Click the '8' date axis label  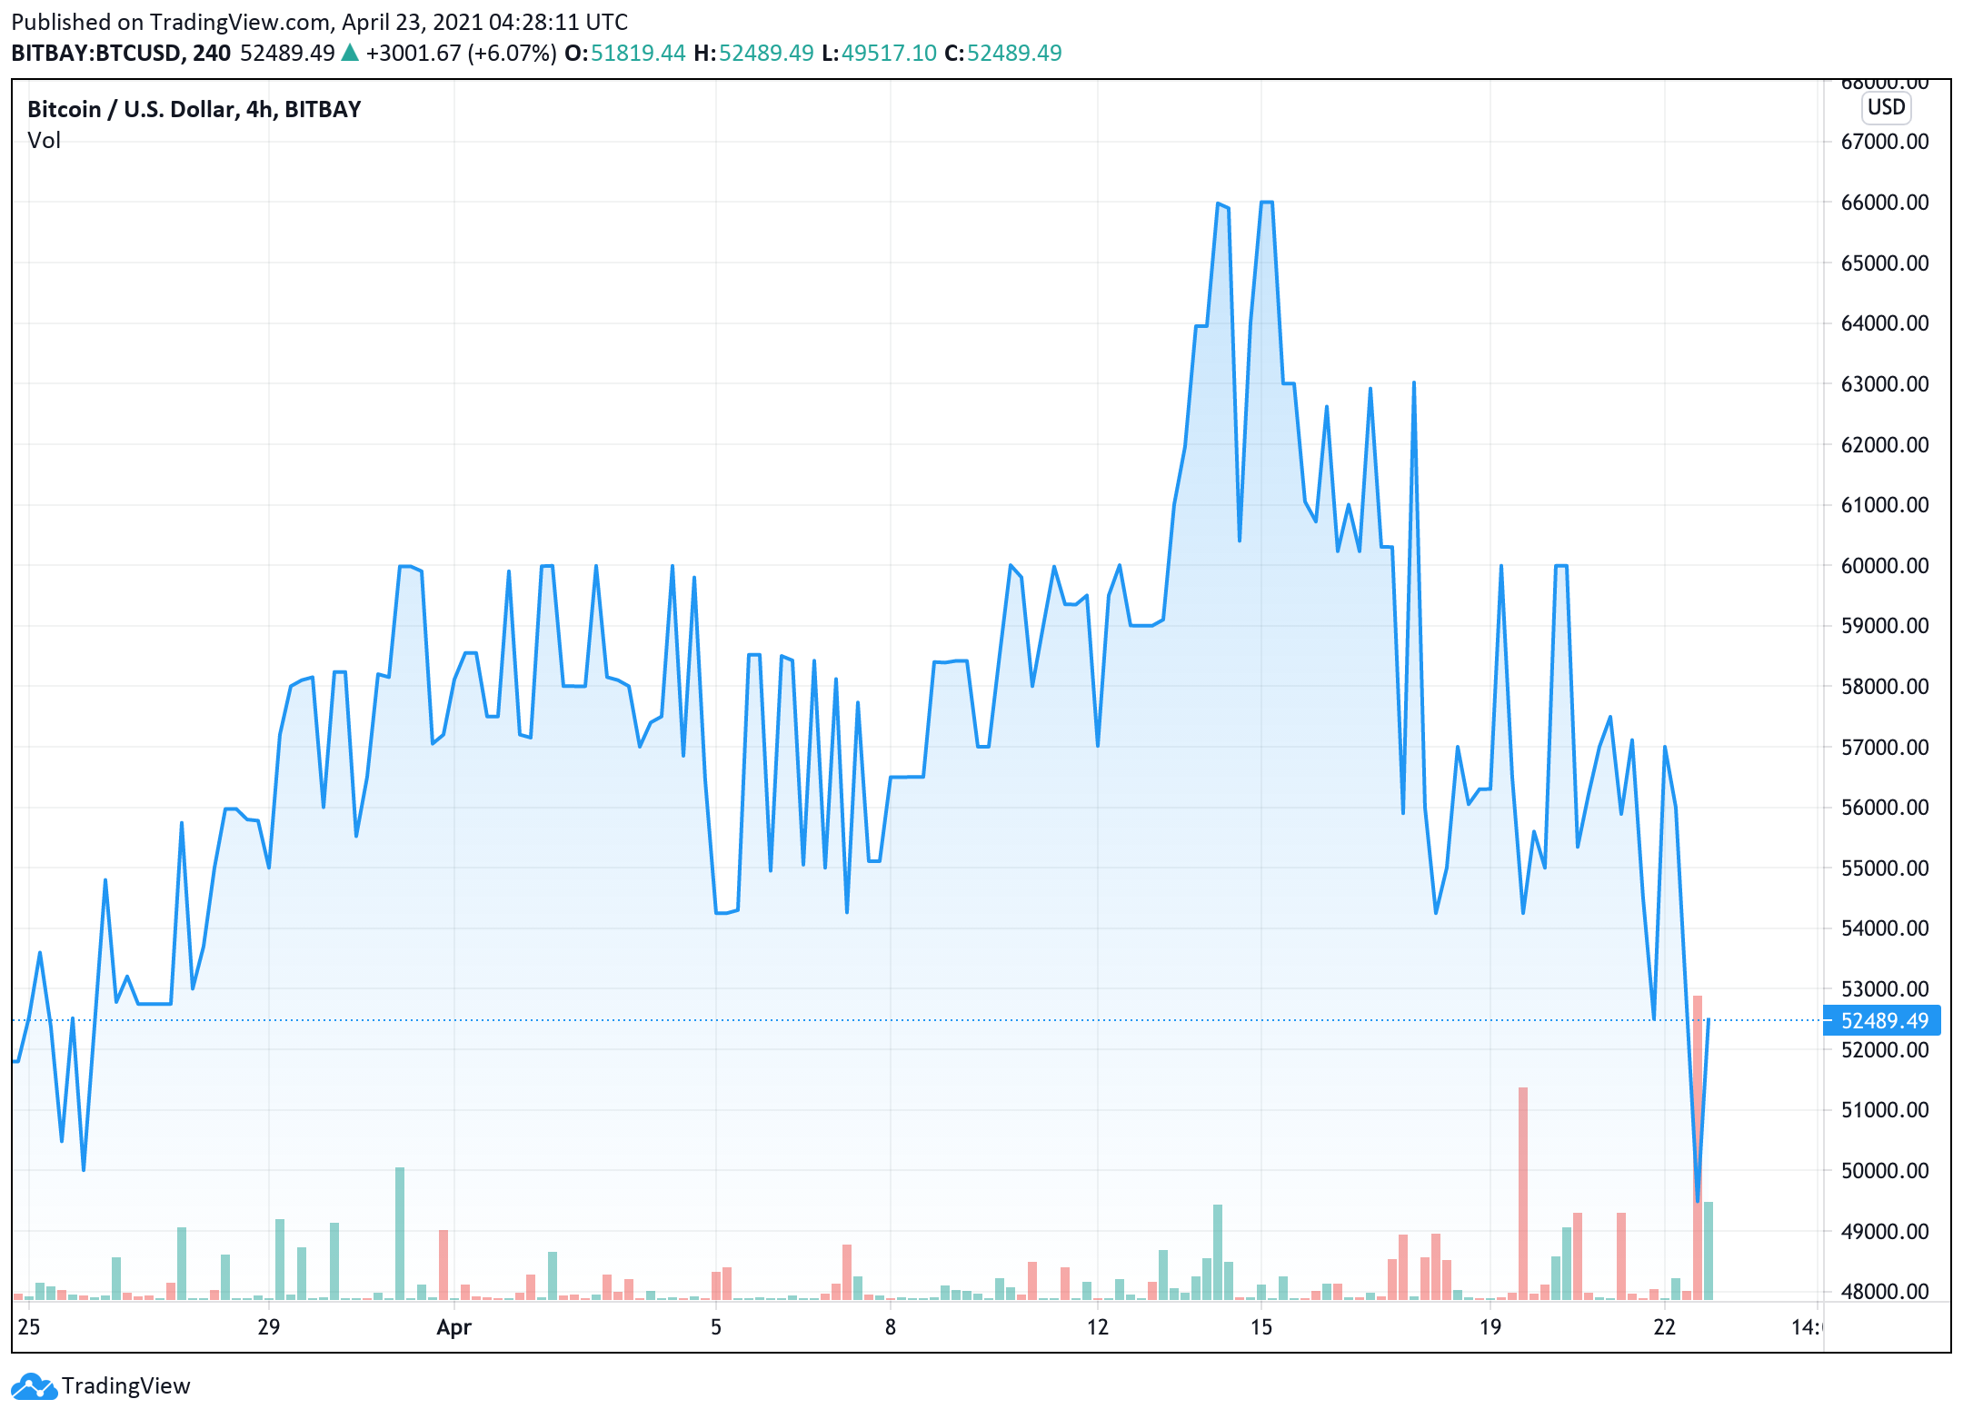pyautogui.click(x=891, y=1327)
